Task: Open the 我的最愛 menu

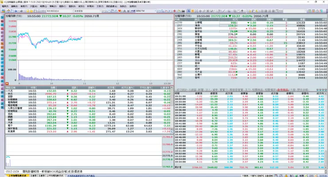Action: click(x=111, y=6)
